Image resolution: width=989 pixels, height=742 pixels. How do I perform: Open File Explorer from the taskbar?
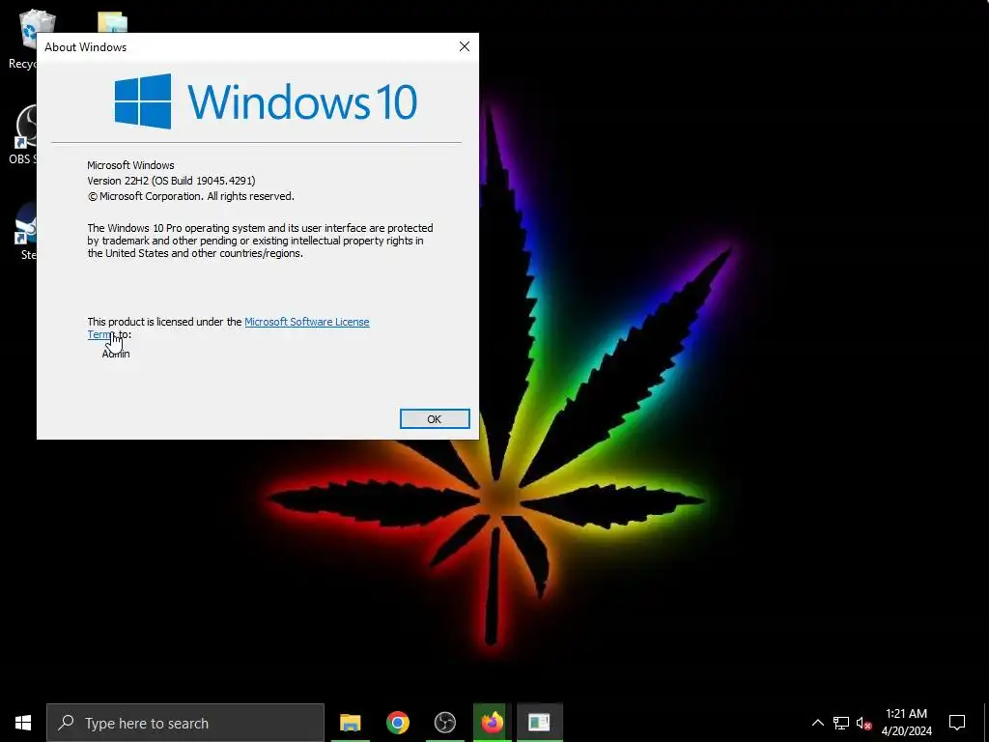click(x=350, y=723)
